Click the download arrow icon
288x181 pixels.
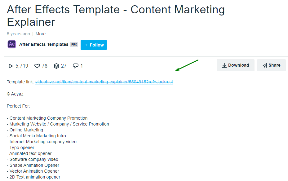[x=224, y=65]
